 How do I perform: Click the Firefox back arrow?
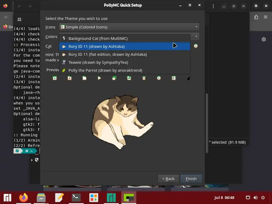pos(6,17)
